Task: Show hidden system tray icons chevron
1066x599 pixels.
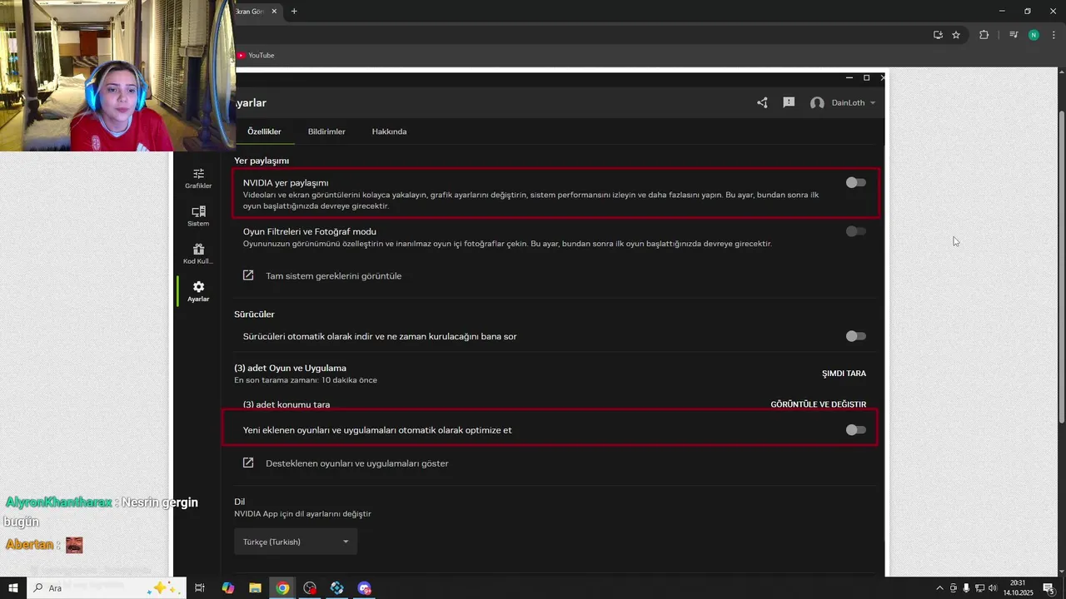Action: tap(940, 588)
